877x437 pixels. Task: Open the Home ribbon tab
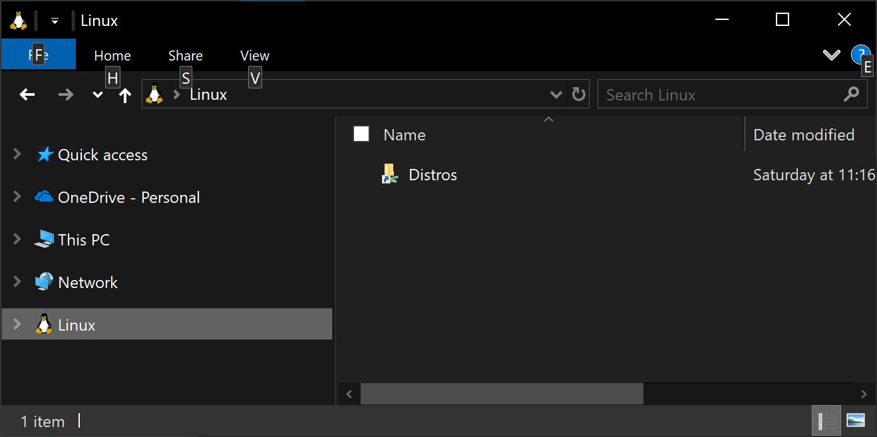point(112,56)
